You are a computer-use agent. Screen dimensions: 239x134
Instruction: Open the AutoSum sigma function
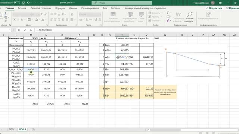(168, 13)
